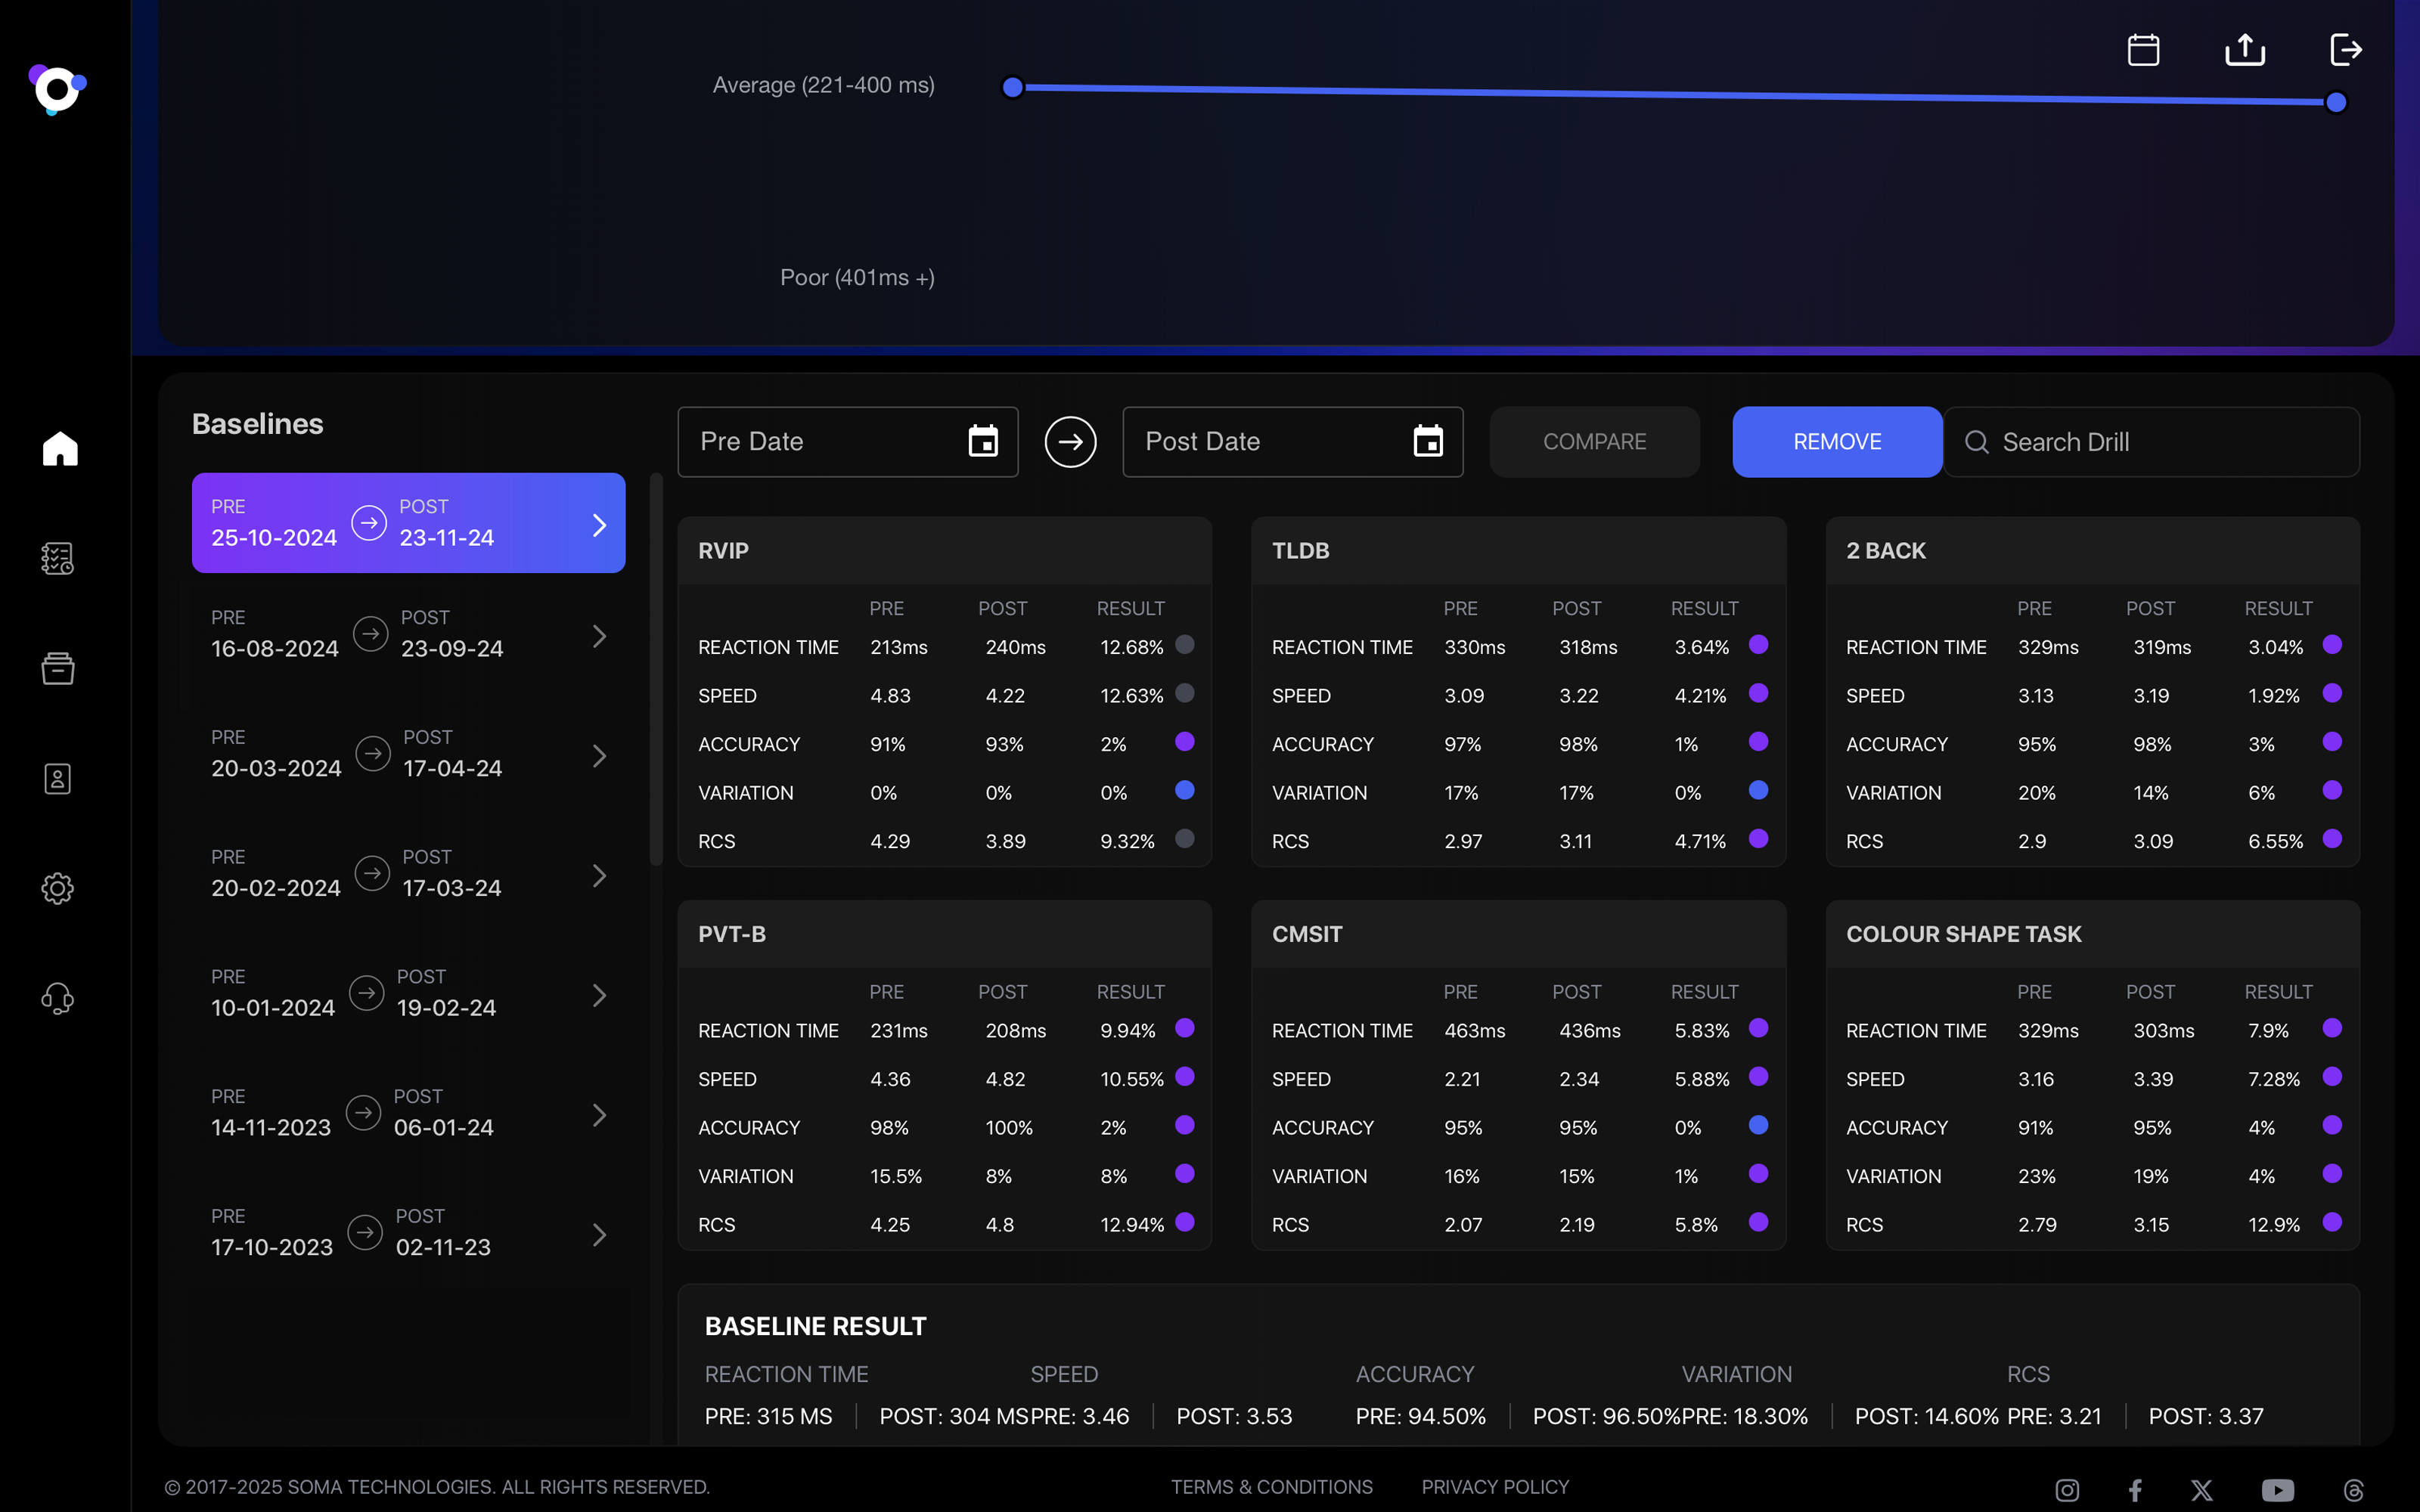Expand the 17-10-2023 baseline chevron
This screenshot has height=1512, width=2420.
[x=599, y=1235]
